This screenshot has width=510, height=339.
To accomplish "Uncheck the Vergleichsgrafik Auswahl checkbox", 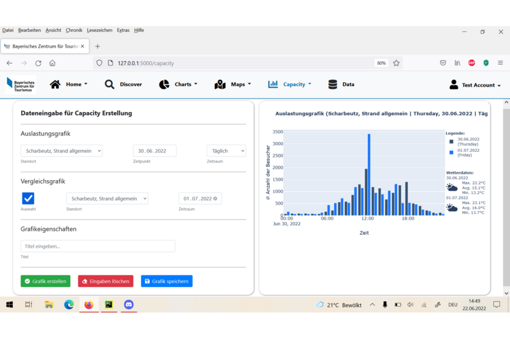I will pyautogui.click(x=28, y=198).
